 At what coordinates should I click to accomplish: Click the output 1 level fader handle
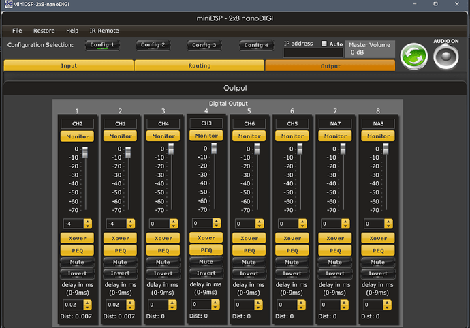tap(85, 152)
